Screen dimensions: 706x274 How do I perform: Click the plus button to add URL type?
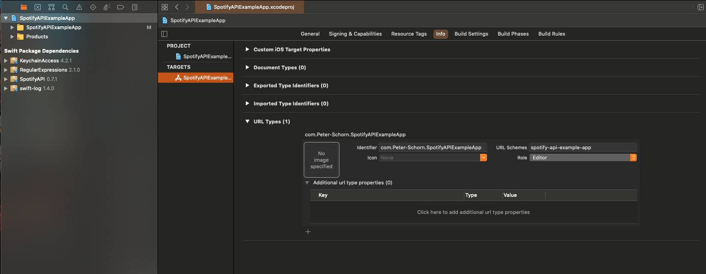[x=308, y=232]
